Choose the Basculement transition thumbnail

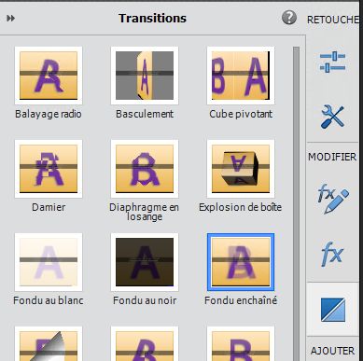click(x=145, y=76)
